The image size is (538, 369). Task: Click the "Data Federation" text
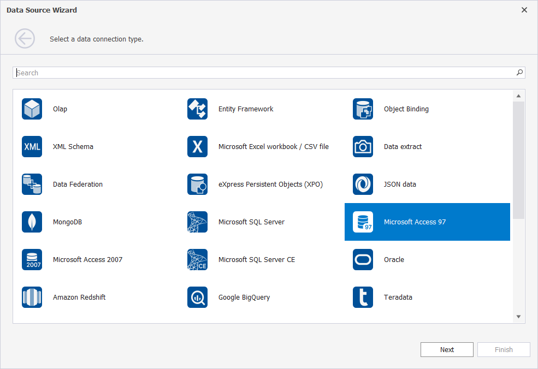click(x=78, y=184)
